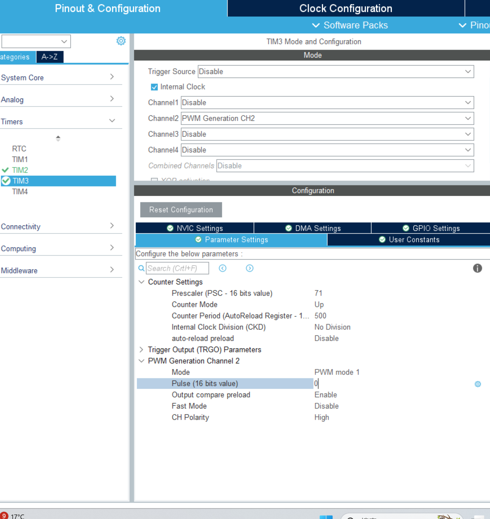Toggle the Internal Clock checkbox

coord(154,87)
